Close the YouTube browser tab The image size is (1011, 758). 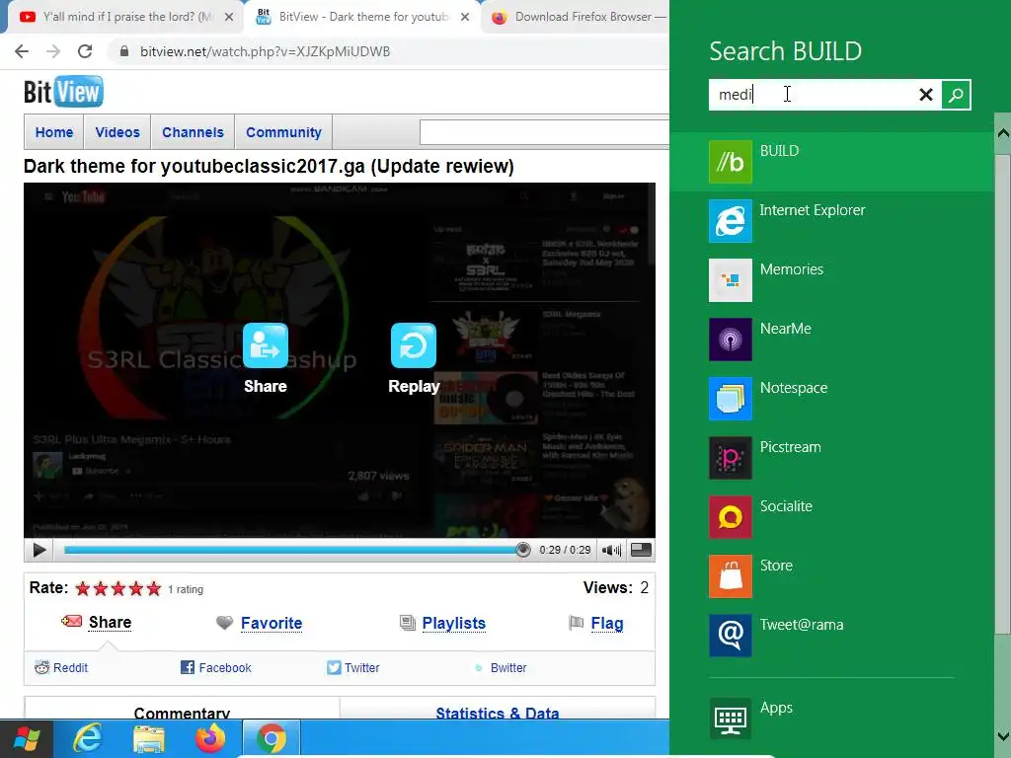tap(229, 17)
